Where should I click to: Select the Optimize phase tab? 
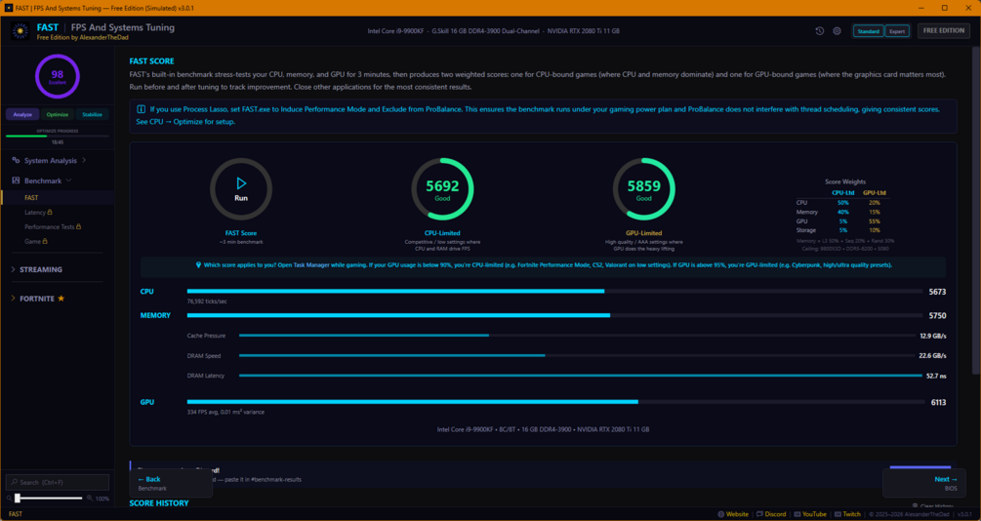pyautogui.click(x=58, y=114)
